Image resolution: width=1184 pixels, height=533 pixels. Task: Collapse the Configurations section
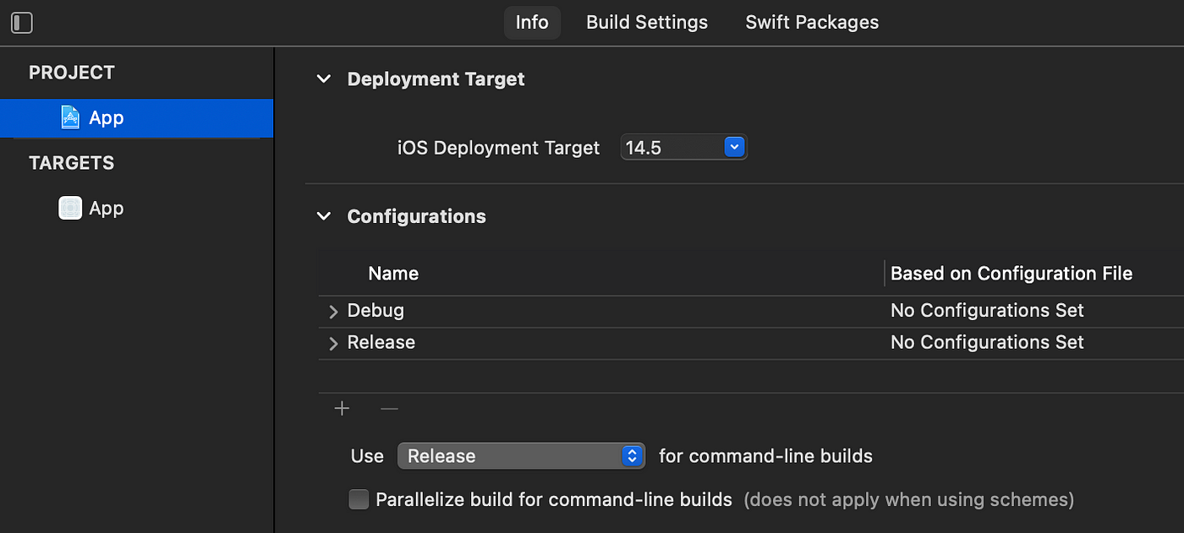pos(323,216)
